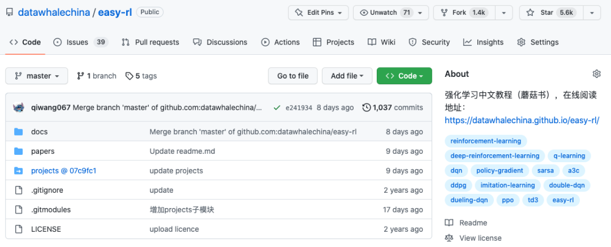The height and width of the screenshot is (247, 611).
Task: Open the green Code dropdown button
Action: (404, 76)
